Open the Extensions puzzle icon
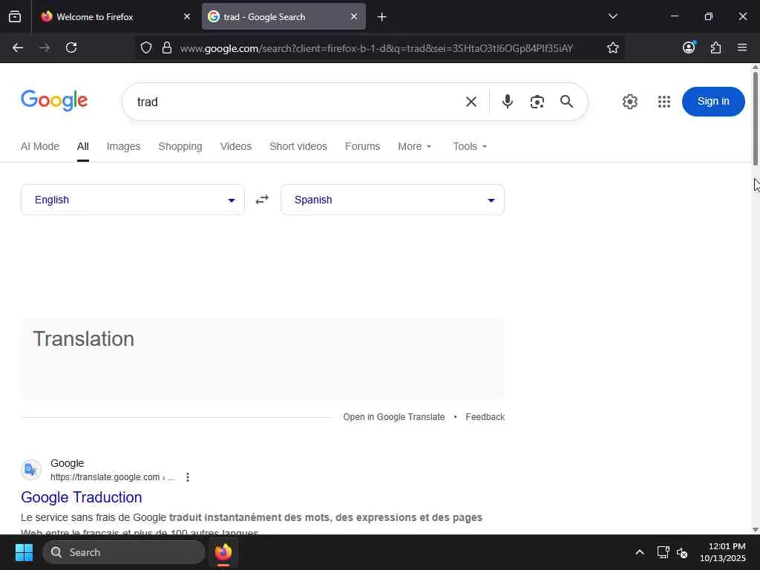This screenshot has height=570, width=760. [715, 47]
